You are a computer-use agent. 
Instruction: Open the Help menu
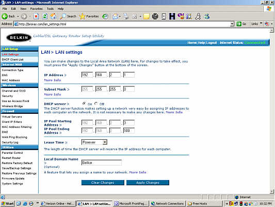coord(61,9)
